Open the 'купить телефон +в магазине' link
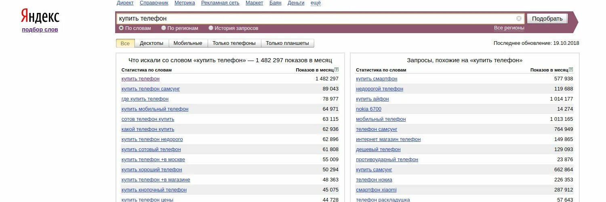The width and height of the screenshot is (606, 202). click(156, 180)
